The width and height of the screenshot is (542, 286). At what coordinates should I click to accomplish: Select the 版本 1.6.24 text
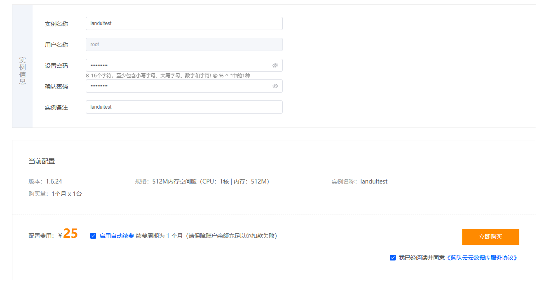click(45, 181)
